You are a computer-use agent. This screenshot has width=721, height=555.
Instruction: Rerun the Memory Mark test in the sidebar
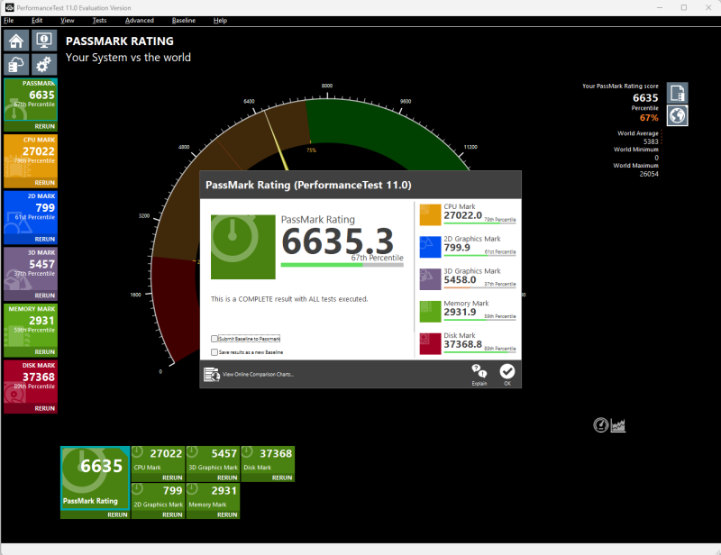point(44,351)
